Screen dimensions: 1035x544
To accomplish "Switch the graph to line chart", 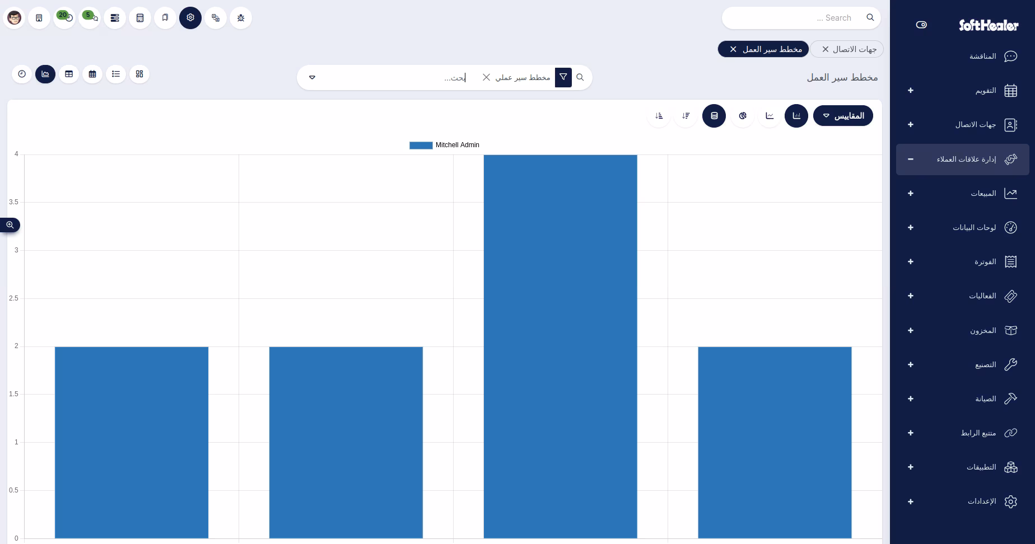I will click(x=770, y=116).
